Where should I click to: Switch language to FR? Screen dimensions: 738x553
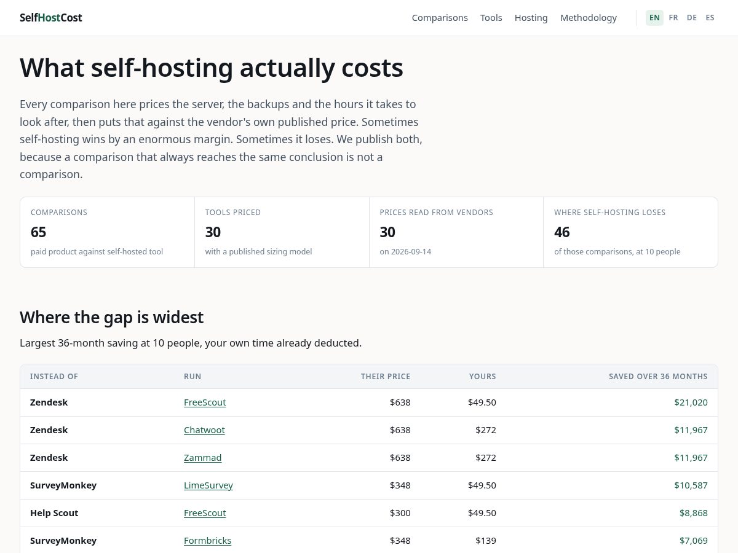(673, 18)
